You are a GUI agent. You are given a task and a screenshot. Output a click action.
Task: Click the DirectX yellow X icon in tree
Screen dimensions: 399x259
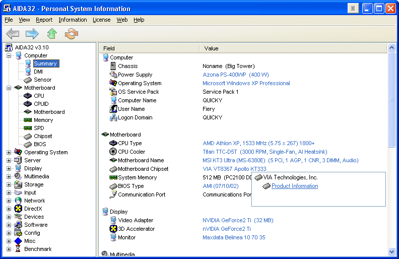(18, 209)
